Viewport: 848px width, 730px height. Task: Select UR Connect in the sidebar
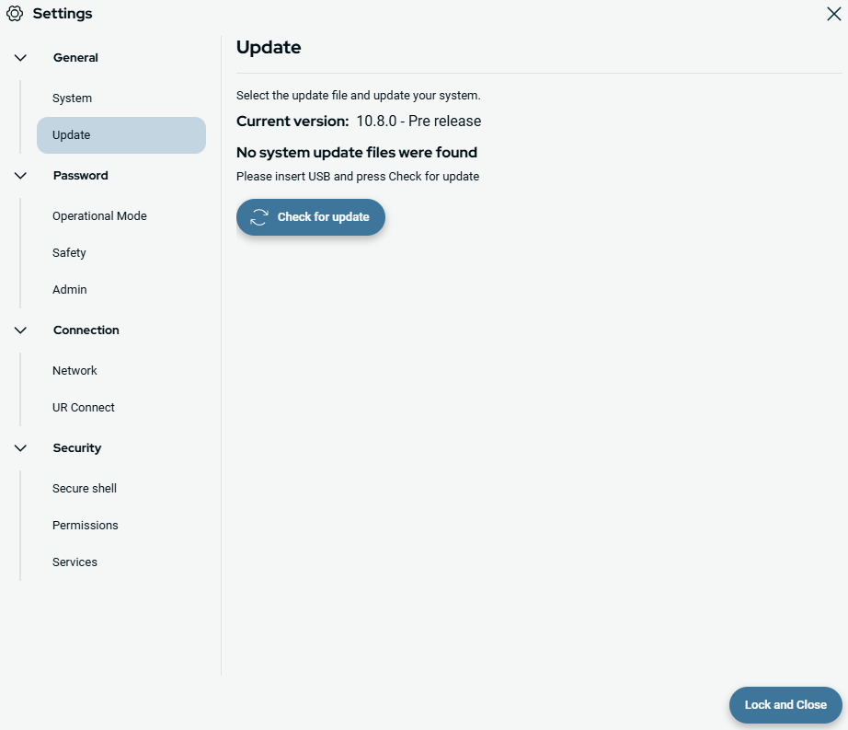pyautogui.click(x=84, y=408)
